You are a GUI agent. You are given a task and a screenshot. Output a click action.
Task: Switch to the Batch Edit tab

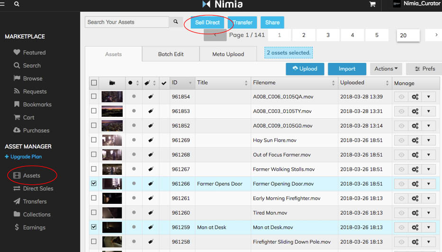point(171,54)
